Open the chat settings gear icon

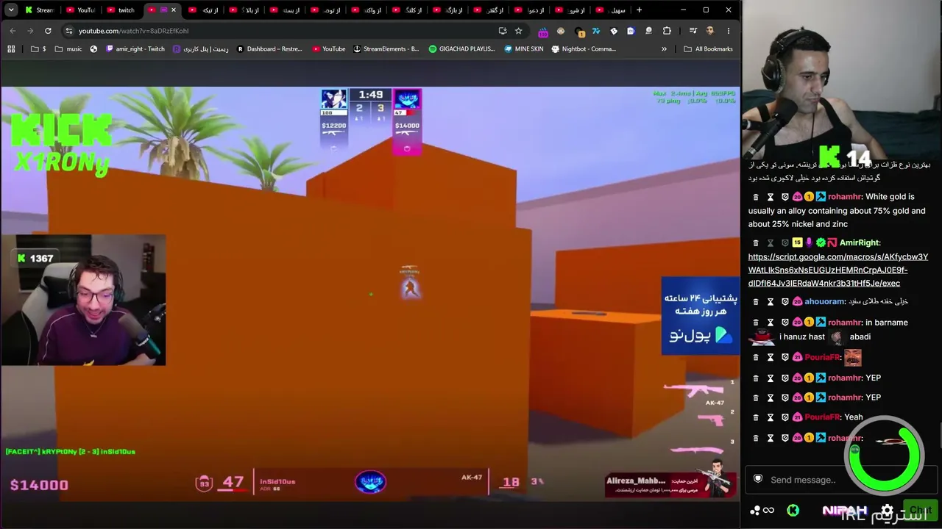click(887, 511)
